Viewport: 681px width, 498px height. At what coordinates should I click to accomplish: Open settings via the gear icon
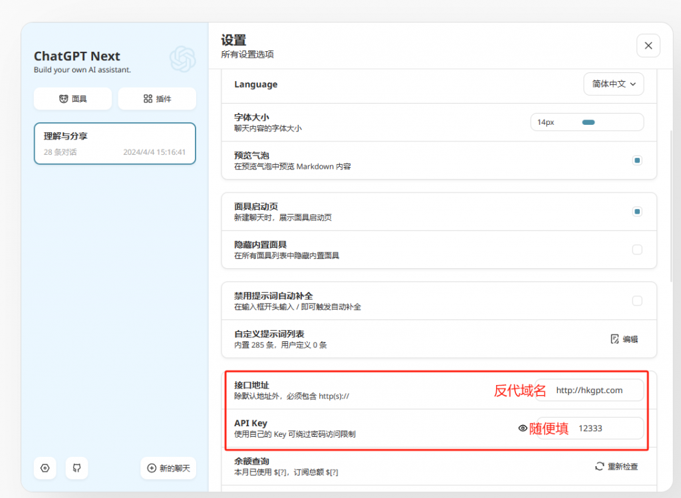click(45, 468)
